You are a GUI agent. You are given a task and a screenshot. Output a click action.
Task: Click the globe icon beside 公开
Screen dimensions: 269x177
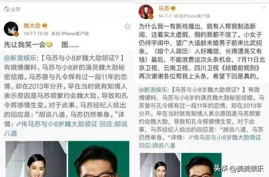[x=7, y=9]
